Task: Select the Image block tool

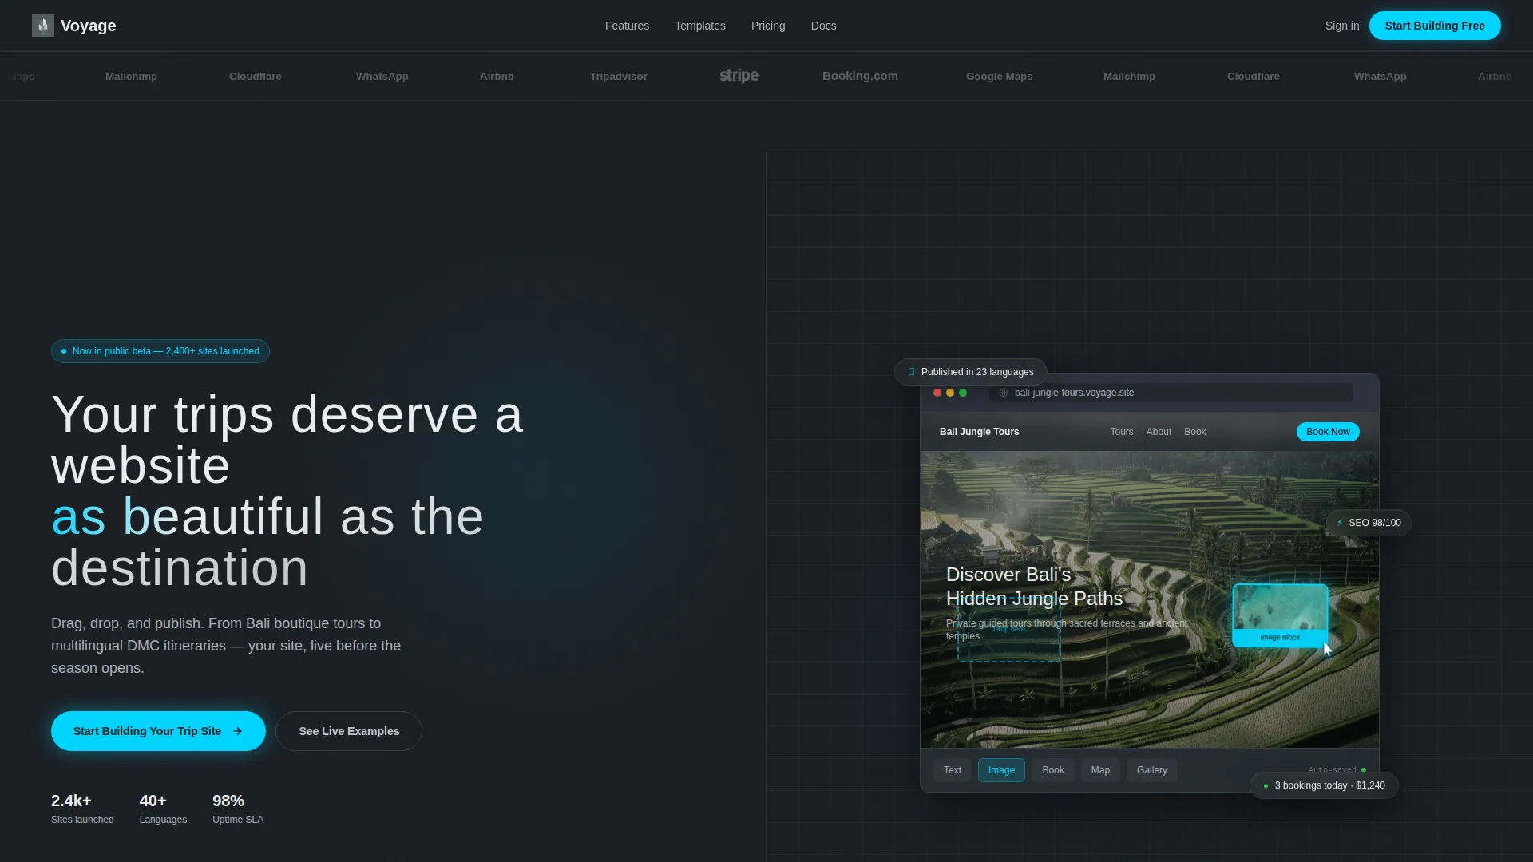Action: [1001, 770]
